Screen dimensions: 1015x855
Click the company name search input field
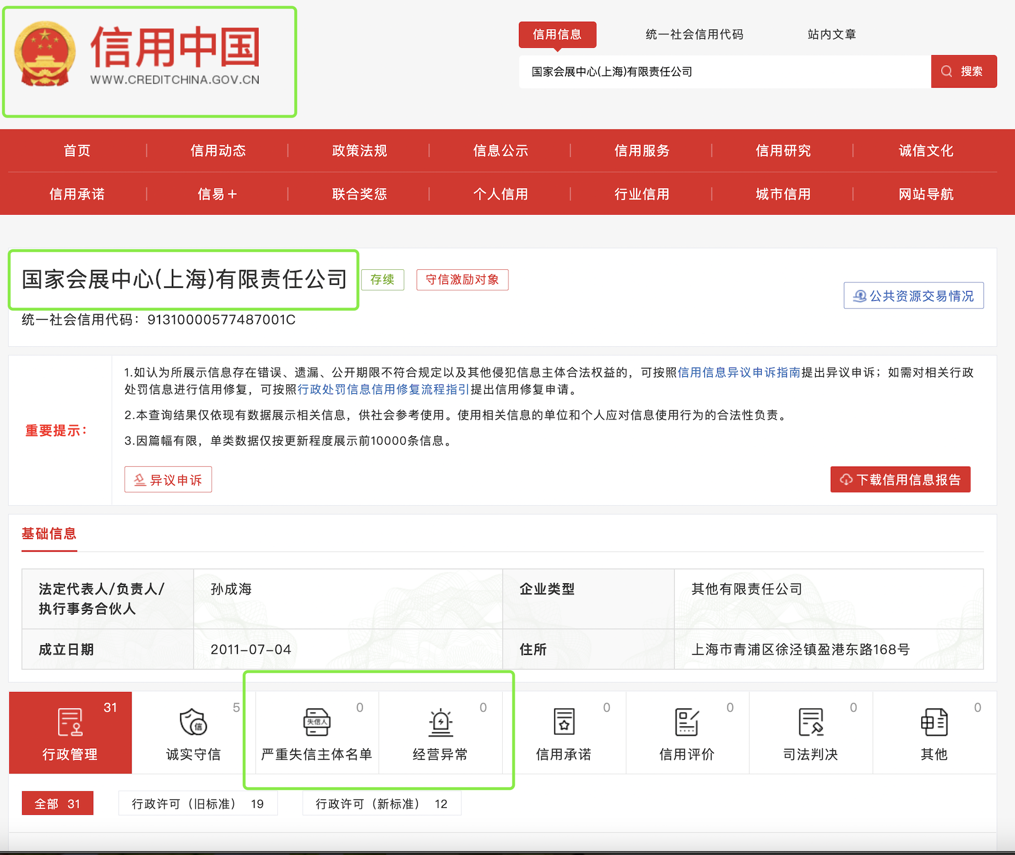725,72
